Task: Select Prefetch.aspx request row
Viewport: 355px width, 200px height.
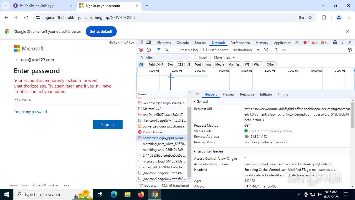Action: tap(162, 132)
